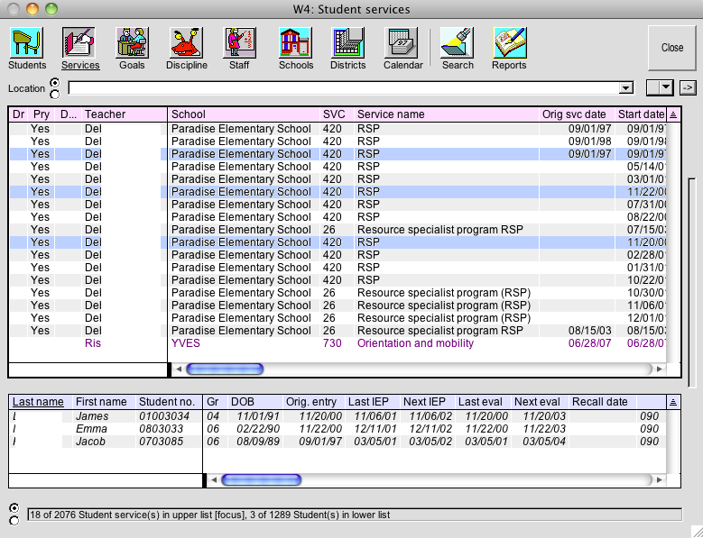The image size is (703, 538).
Task: Select the upper Location radio button
Action: [x=54, y=83]
